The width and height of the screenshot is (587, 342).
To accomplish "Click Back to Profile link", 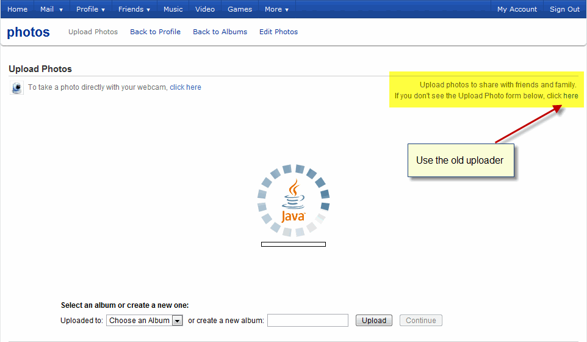I will click(x=156, y=32).
